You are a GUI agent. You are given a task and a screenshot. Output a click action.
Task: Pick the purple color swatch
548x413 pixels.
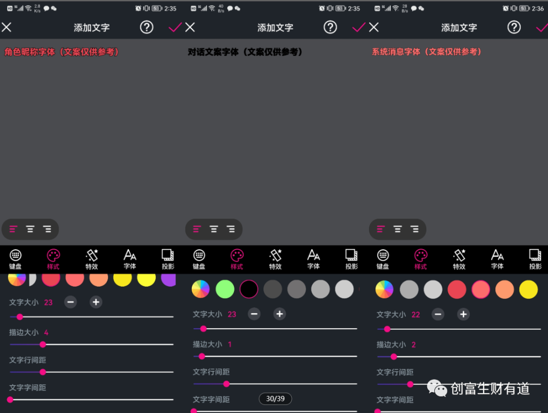click(168, 279)
